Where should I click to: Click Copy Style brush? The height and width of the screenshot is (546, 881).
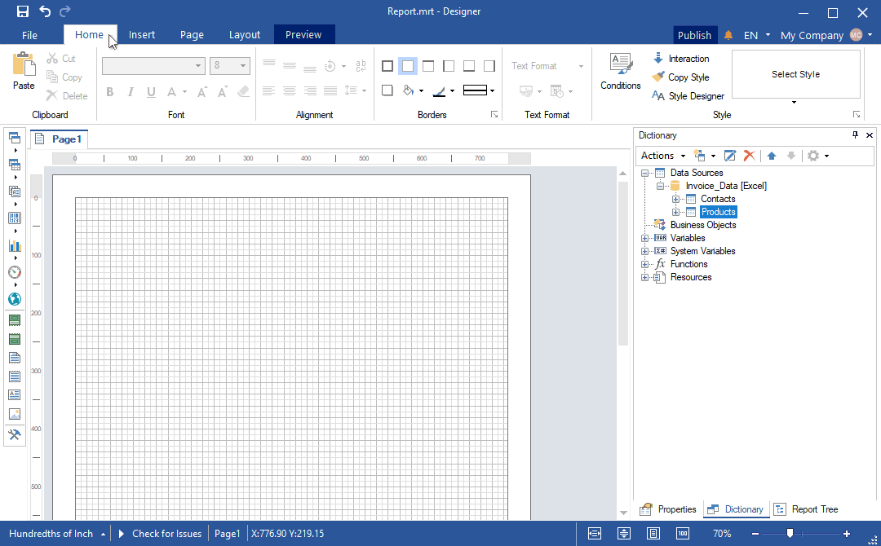tap(680, 77)
